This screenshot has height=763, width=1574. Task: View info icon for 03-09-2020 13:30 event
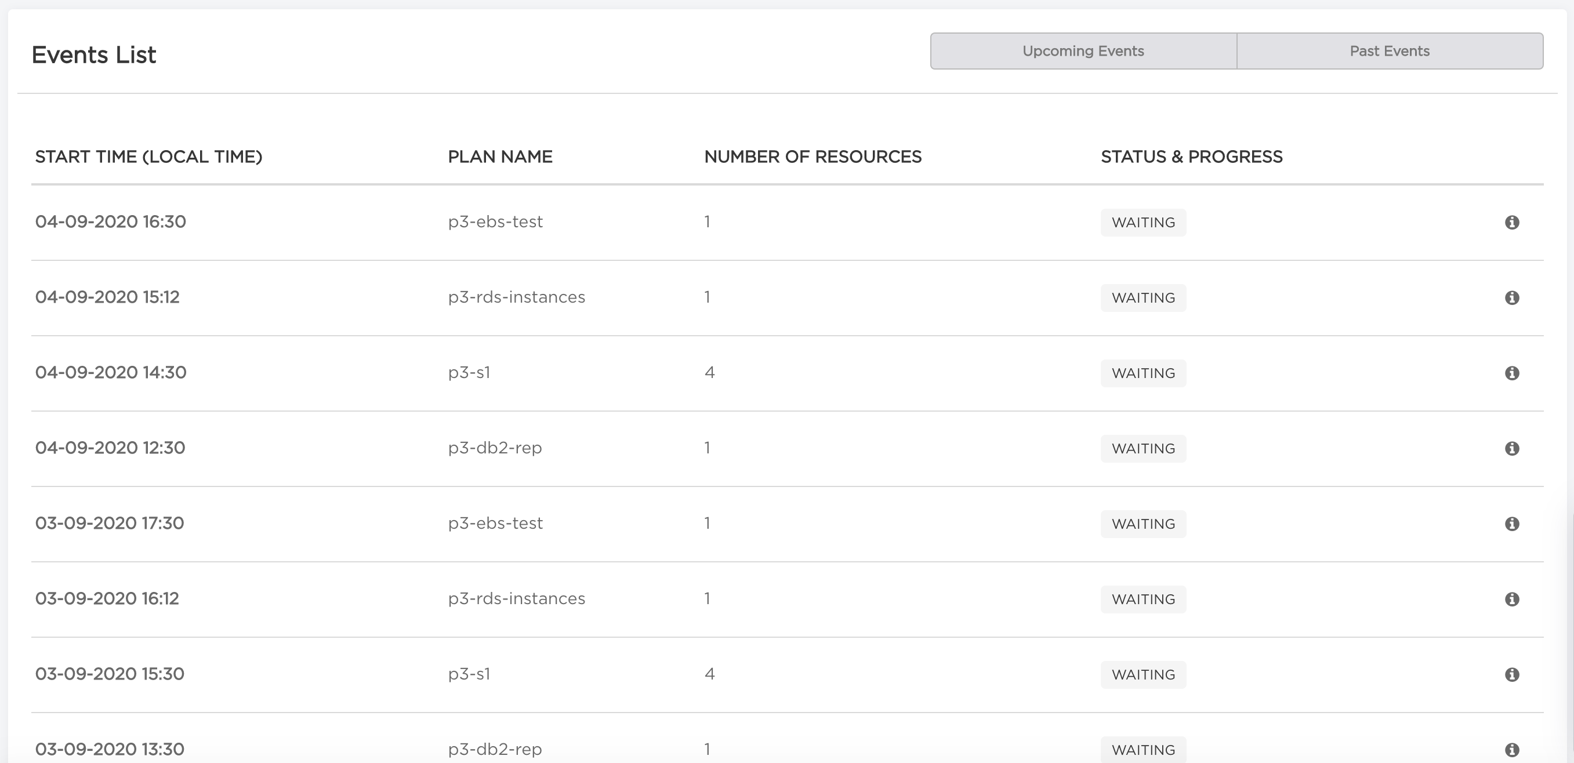[x=1512, y=750]
